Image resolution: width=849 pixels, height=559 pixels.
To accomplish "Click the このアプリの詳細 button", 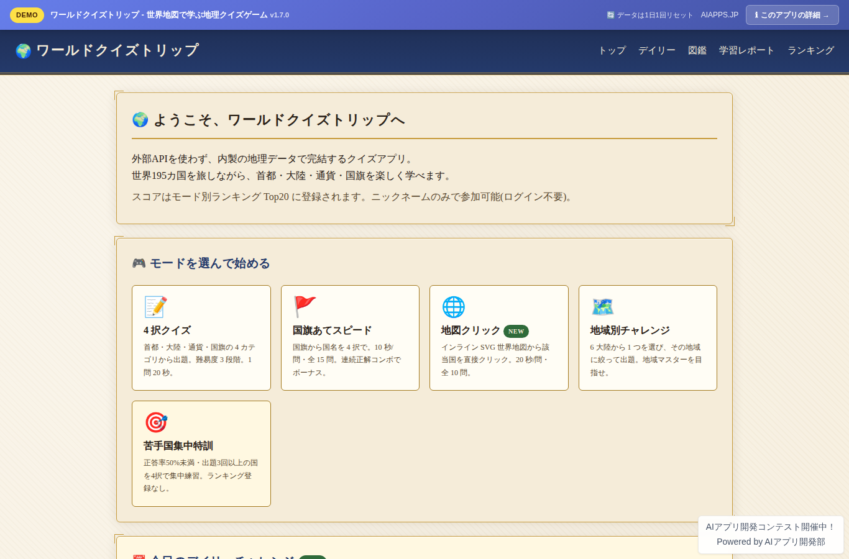I will coord(792,15).
